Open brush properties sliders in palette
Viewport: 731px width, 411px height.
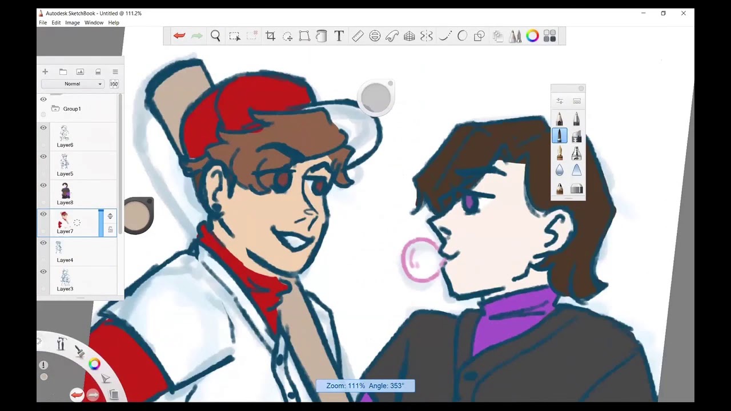[560, 101]
